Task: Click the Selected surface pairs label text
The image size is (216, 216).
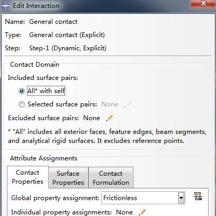Action: [x=62, y=104]
